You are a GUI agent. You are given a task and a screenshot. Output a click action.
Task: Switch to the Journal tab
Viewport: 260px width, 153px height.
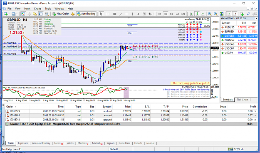pos(150,143)
